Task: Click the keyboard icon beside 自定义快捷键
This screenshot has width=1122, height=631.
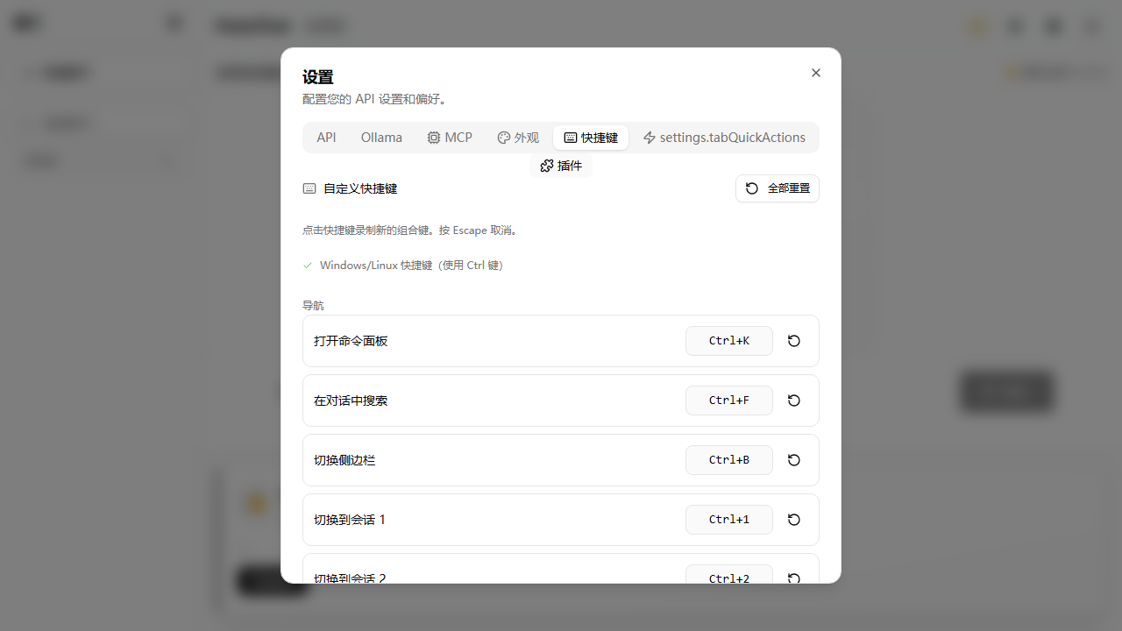Action: 309,188
